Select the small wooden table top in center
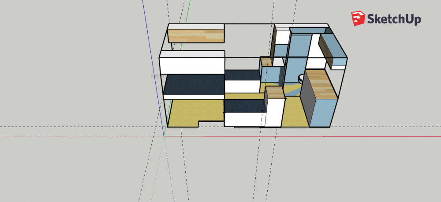This screenshot has width=441, height=202. coord(274,92)
